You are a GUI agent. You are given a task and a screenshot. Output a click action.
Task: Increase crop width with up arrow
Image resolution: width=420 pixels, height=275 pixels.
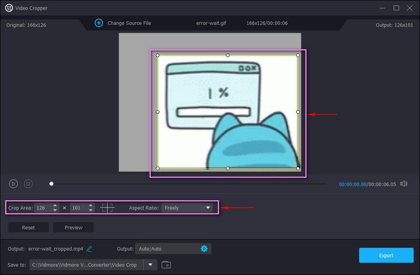(x=55, y=206)
